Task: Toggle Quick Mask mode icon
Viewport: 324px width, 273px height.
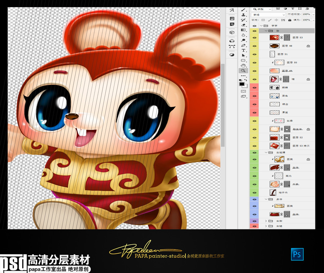Action: [243, 91]
